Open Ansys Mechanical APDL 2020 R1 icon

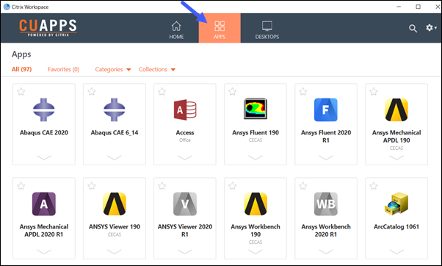44,204
